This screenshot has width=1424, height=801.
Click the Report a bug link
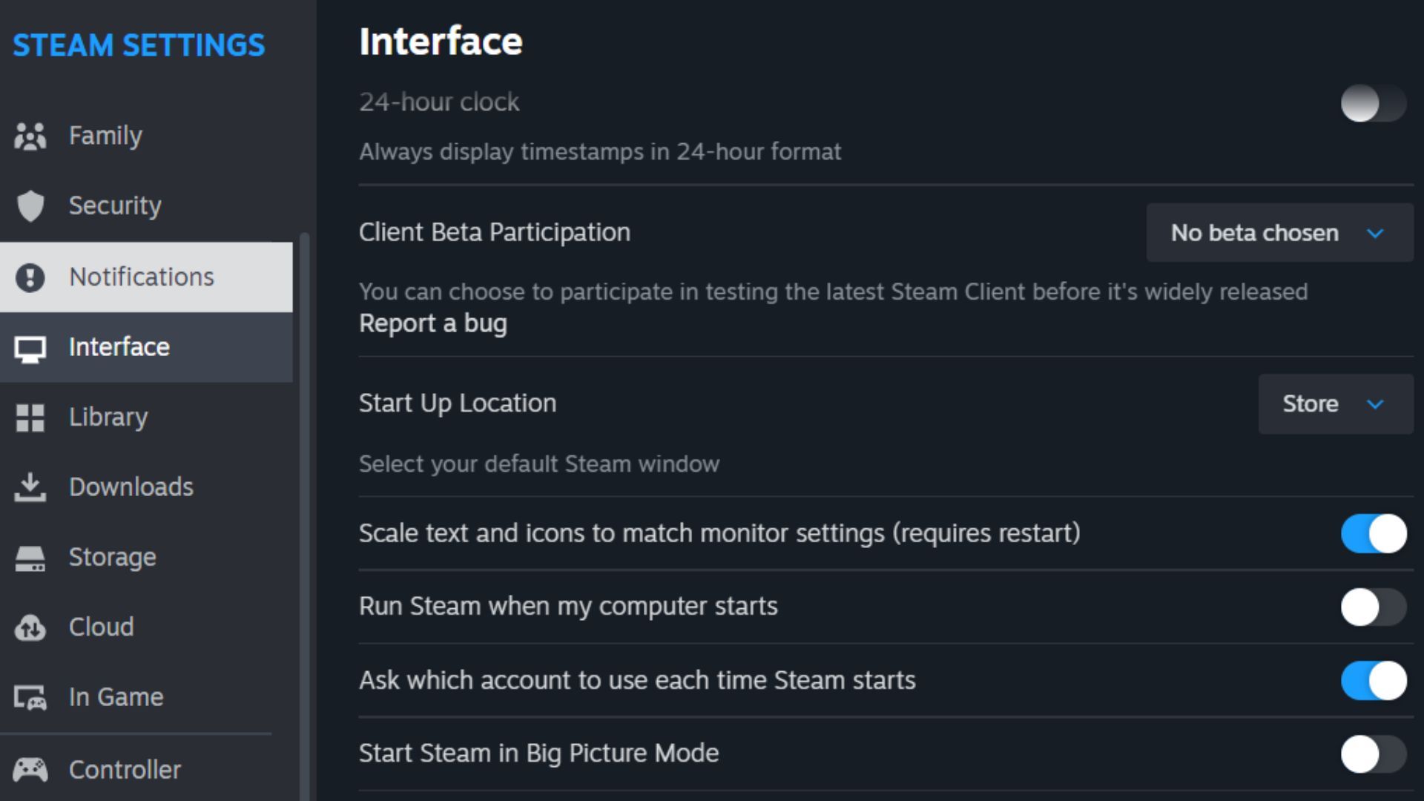(x=433, y=324)
